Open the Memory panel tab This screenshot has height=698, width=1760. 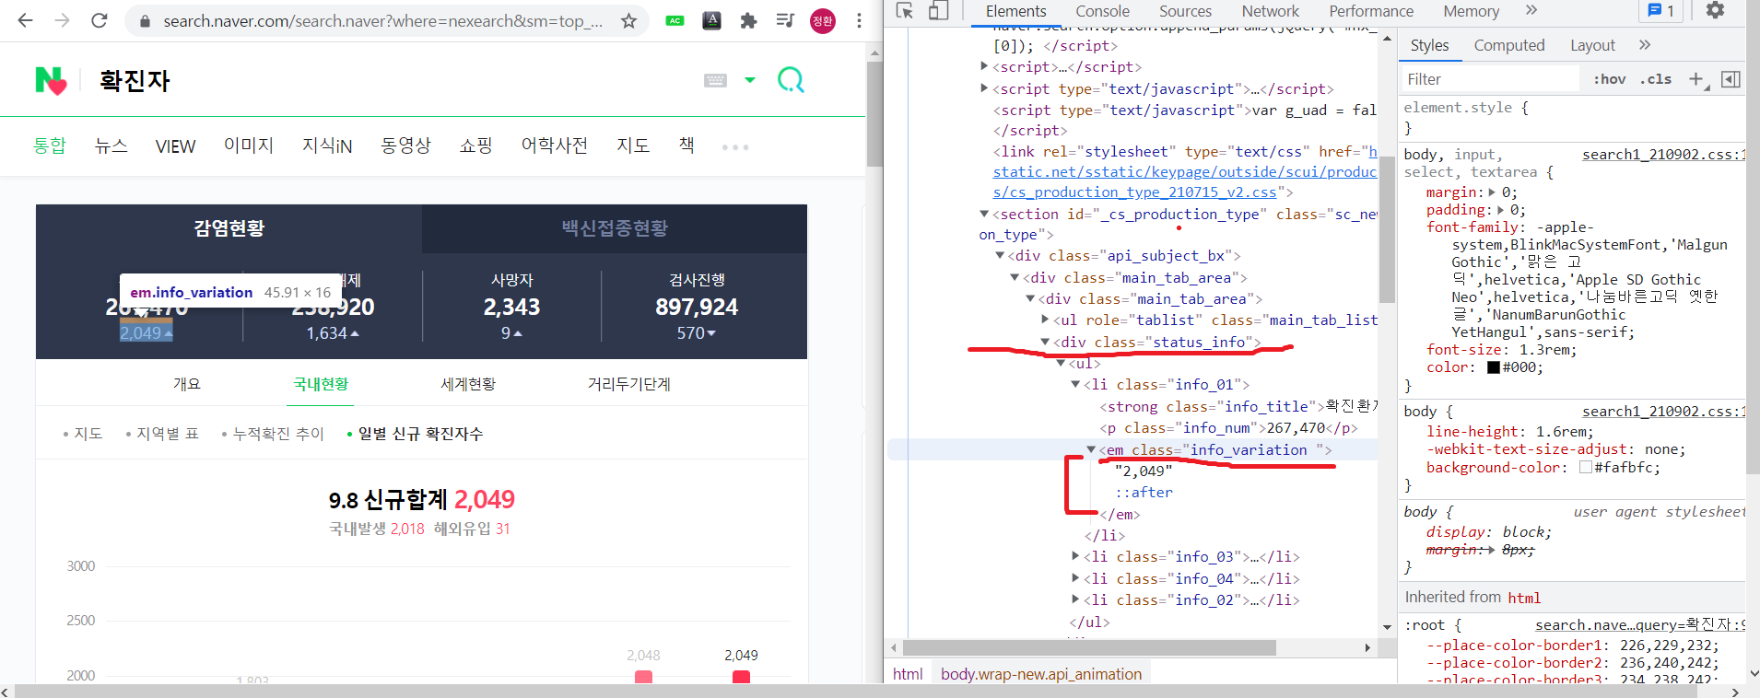point(1471,11)
